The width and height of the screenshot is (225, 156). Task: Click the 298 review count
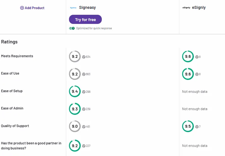tap(88, 92)
